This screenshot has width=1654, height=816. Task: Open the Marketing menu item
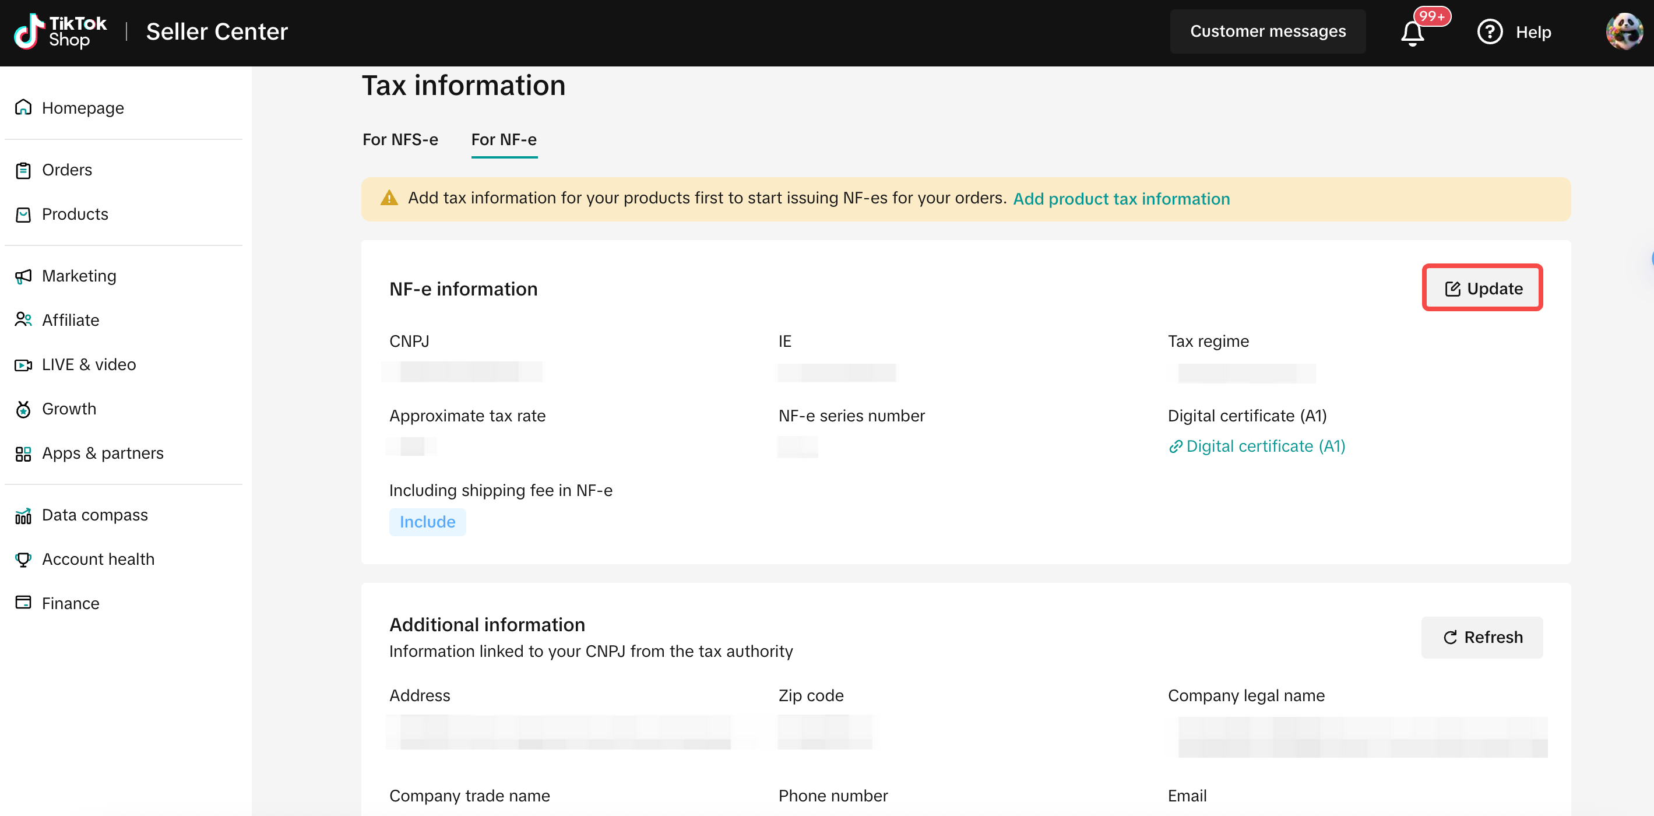pyautogui.click(x=79, y=276)
